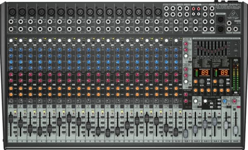Click the blue mono out master knob

tap(224, 101)
